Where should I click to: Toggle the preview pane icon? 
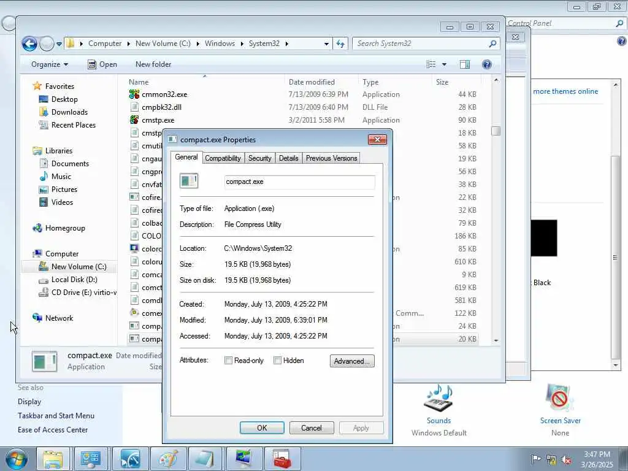[x=465, y=64]
